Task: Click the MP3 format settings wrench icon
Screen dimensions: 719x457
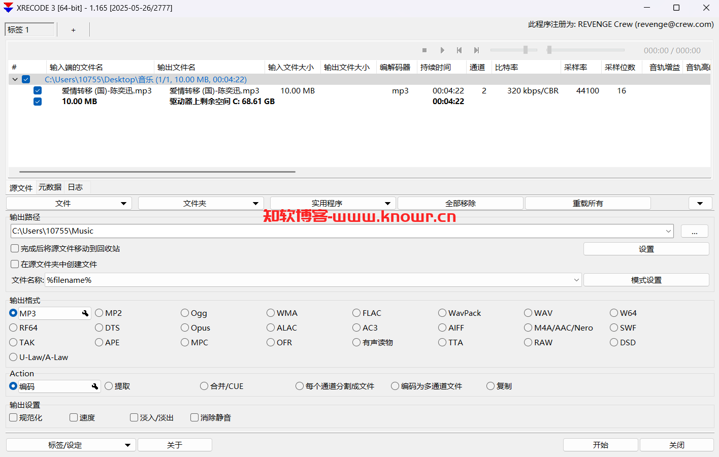Action: coord(85,313)
